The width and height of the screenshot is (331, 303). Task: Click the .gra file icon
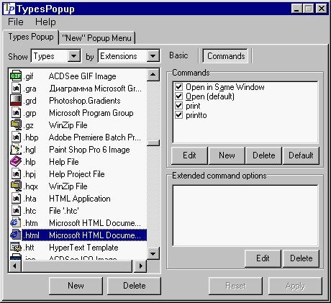point(16,89)
